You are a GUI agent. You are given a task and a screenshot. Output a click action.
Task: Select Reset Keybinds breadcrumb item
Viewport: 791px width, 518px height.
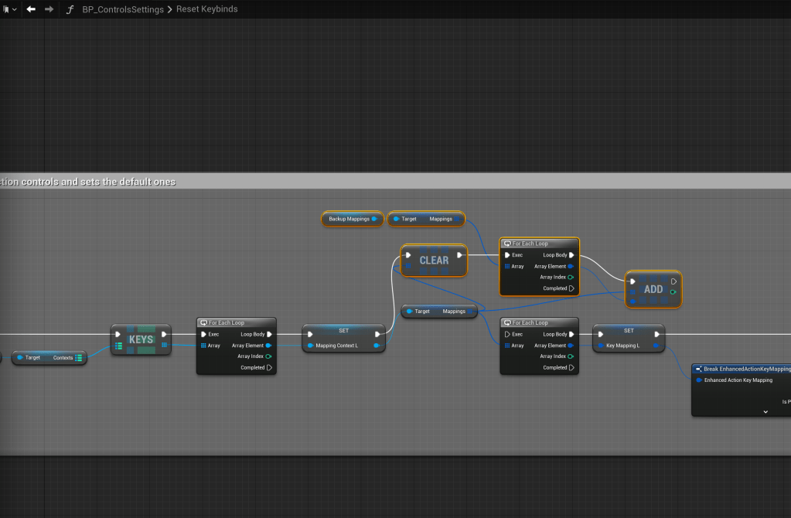(206, 9)
